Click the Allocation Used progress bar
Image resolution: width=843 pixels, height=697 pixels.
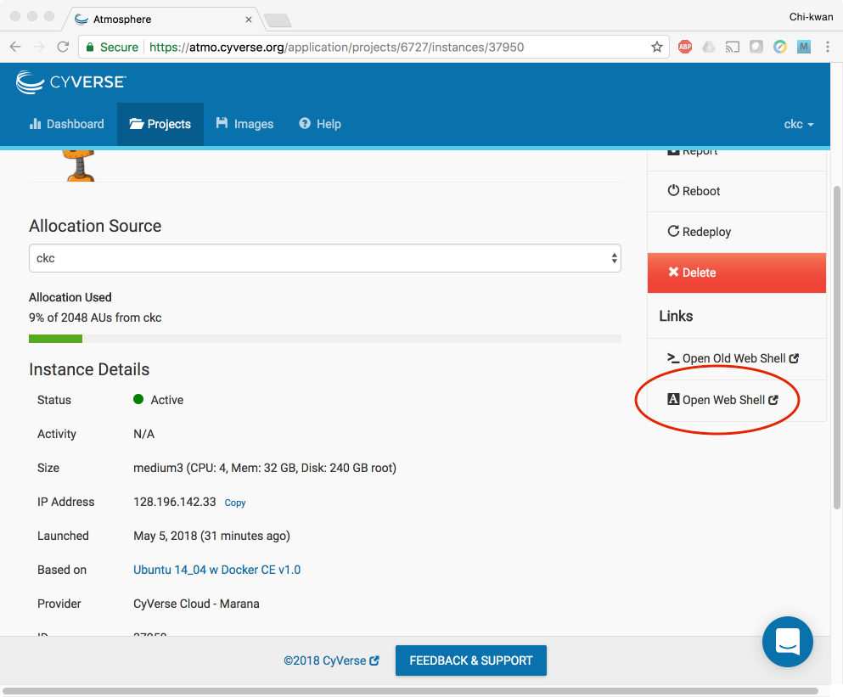click(325, 339)
